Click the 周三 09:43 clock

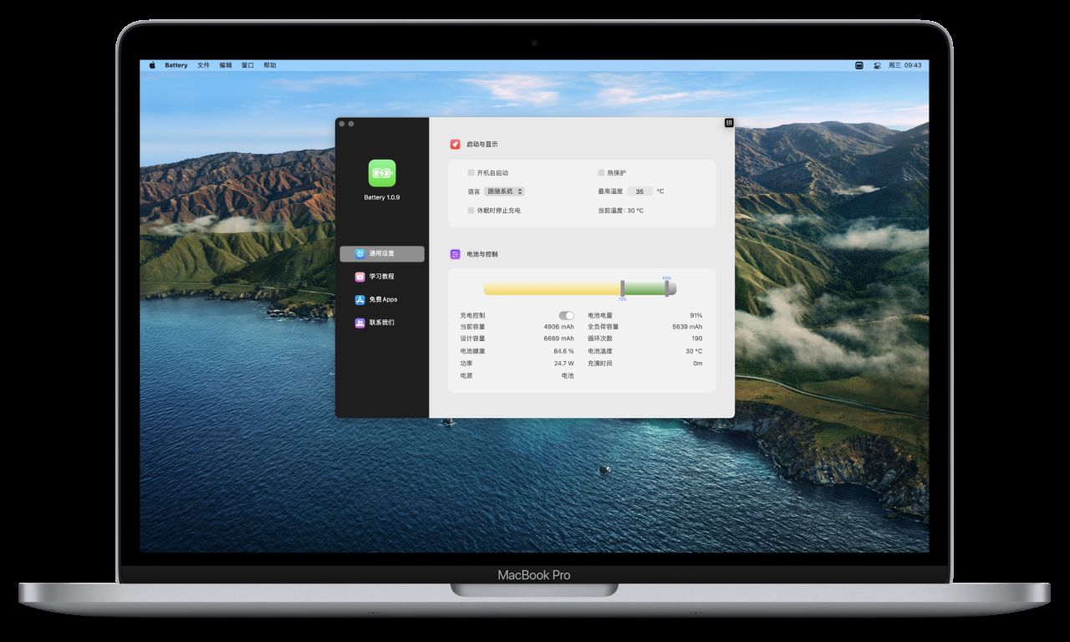point(904,65)
